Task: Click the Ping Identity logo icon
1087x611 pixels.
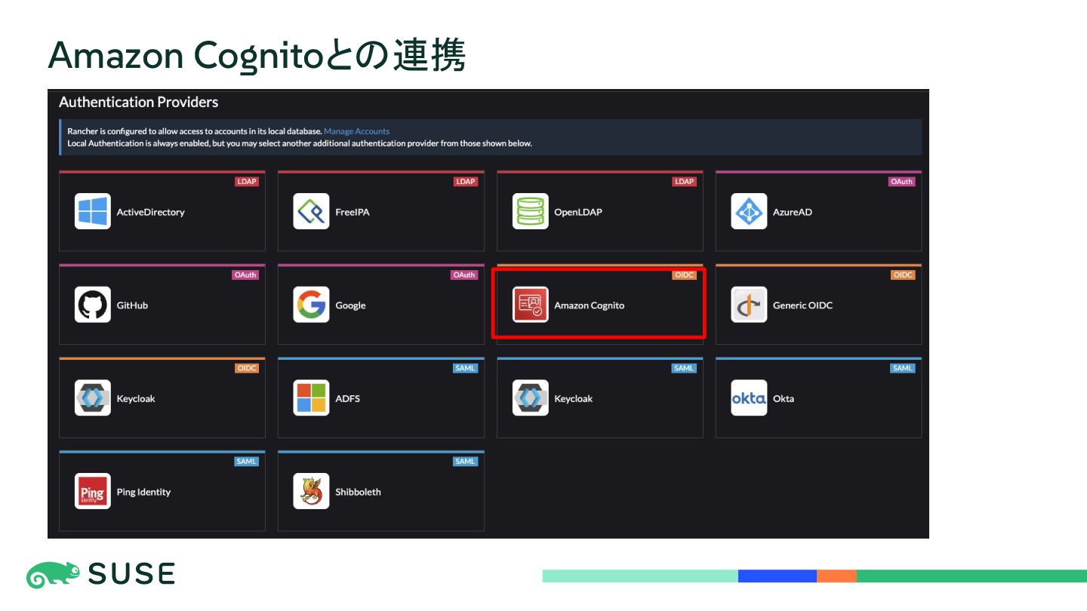Action: 92,492
